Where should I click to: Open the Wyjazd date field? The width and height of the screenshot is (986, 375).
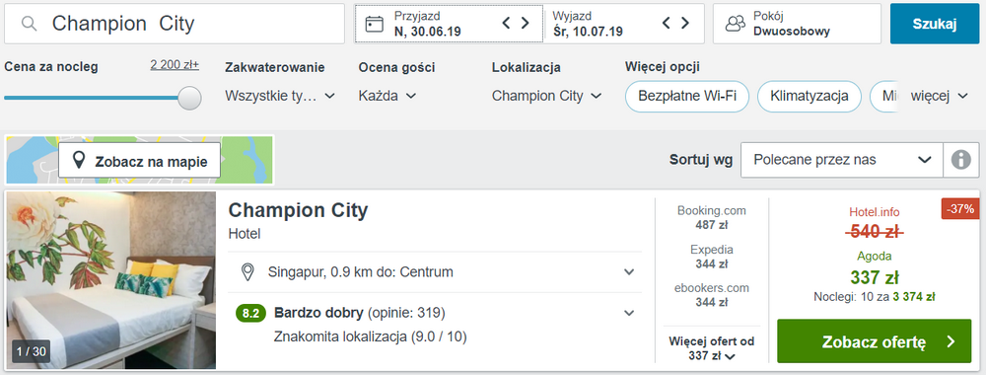point(624,24)
